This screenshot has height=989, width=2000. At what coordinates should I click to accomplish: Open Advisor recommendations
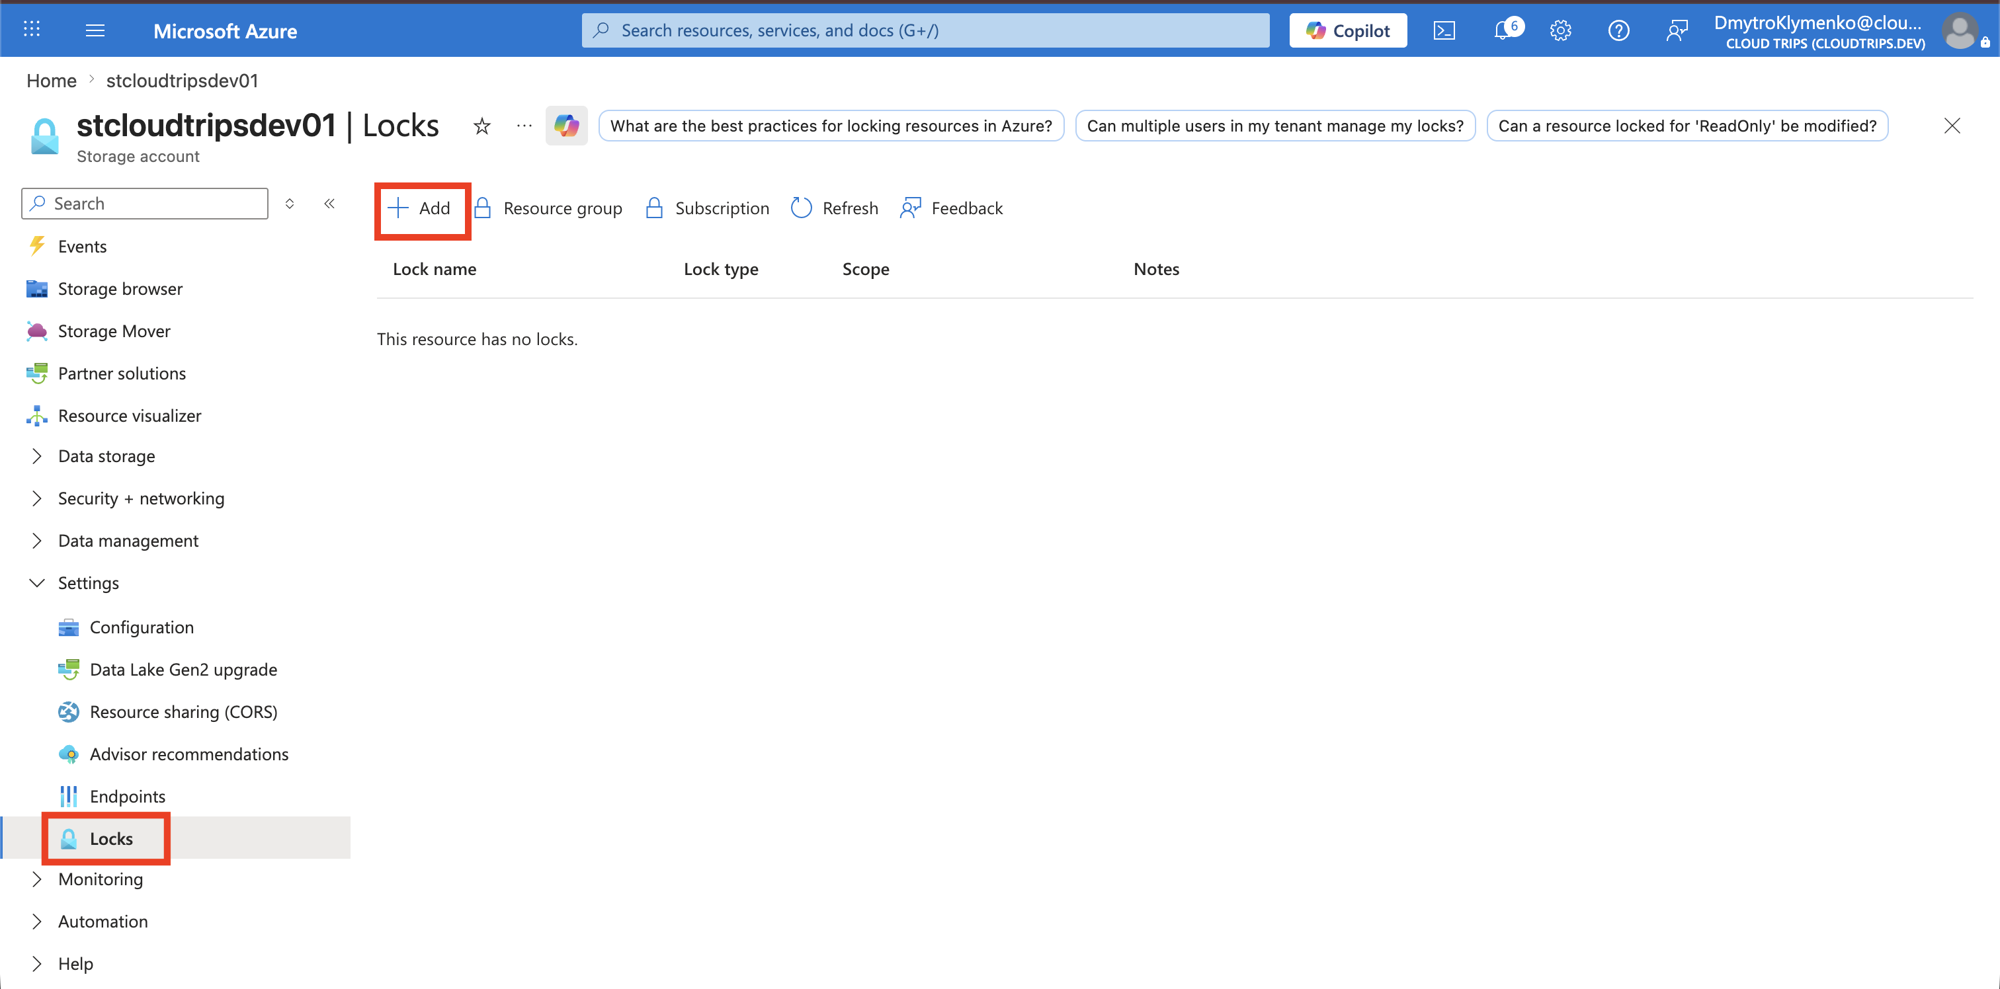(x=188, y=754)
